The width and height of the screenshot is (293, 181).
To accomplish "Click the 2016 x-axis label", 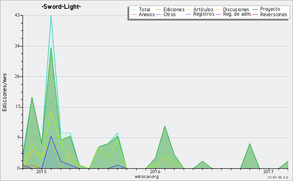I will [x=155, y=171].
